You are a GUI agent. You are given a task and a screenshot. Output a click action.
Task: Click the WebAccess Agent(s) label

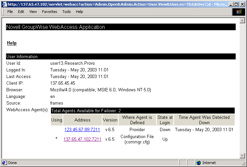click(x=27, y=110)
